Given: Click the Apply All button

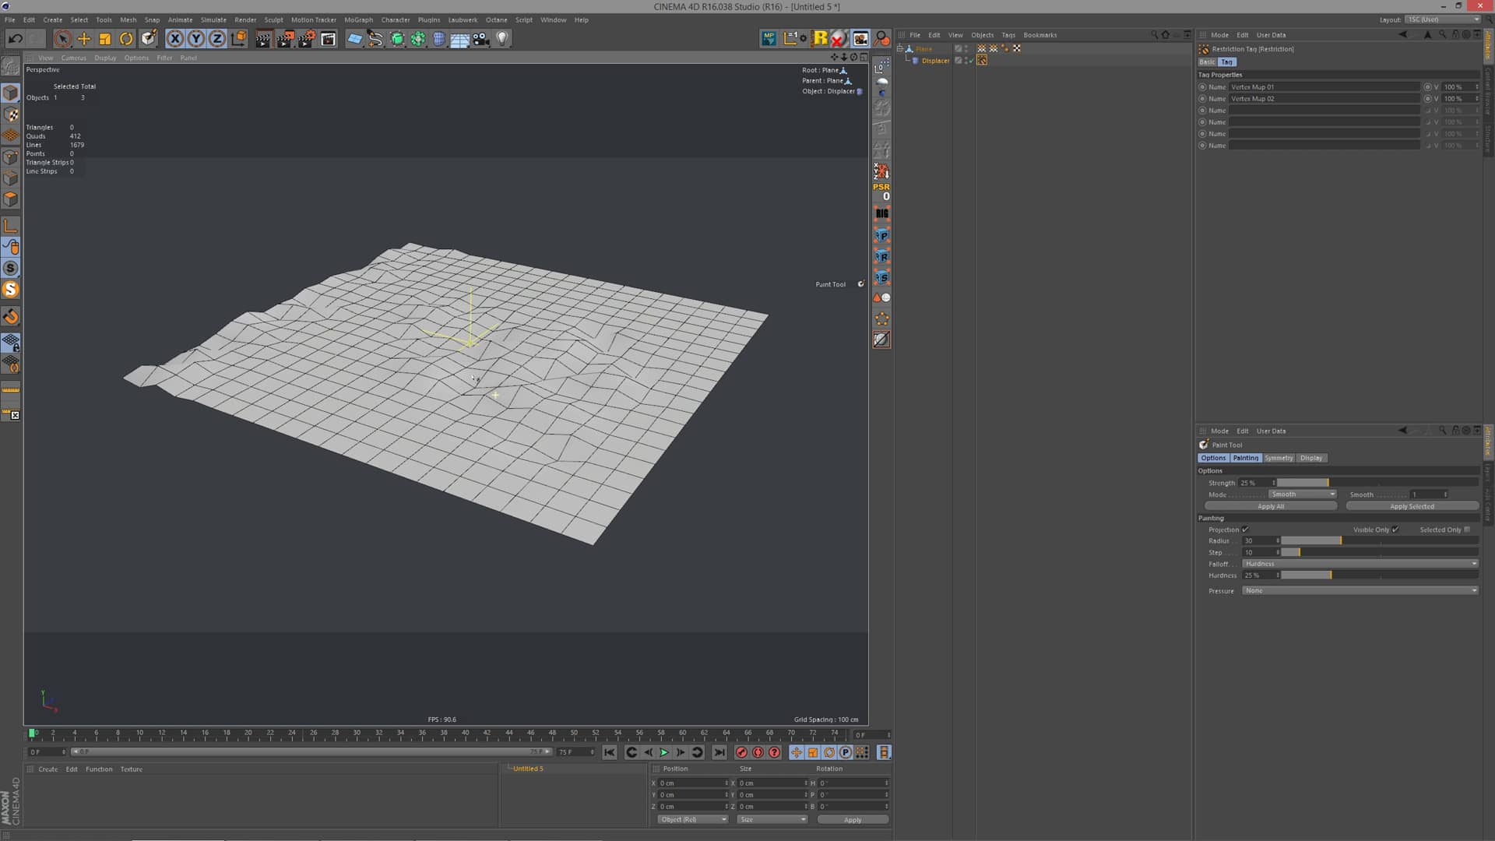Looking at the screenshot, I should pyautogui.click(x=1270, y=506).
